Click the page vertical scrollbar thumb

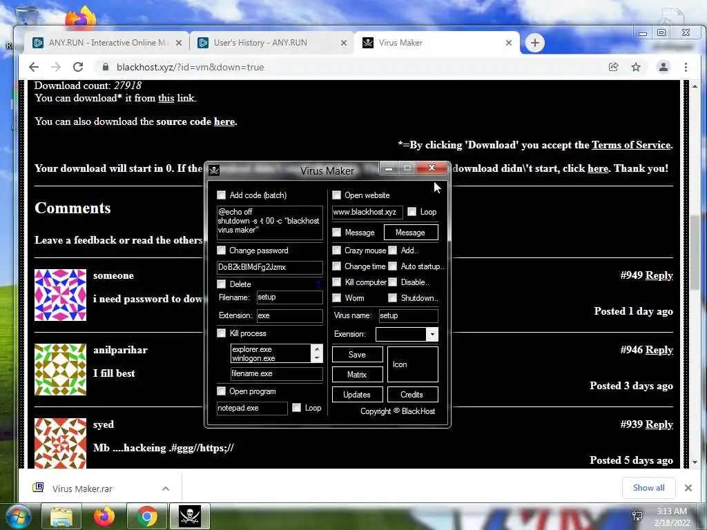[695, 253]
